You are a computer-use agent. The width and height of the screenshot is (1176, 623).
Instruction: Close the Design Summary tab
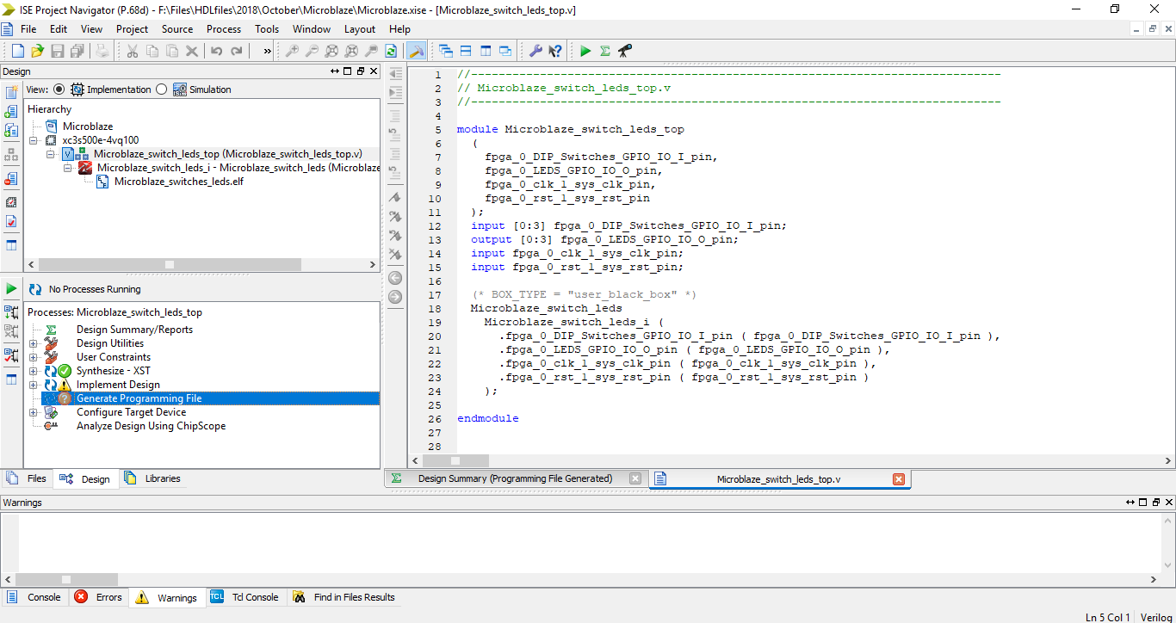coord(634,479)
